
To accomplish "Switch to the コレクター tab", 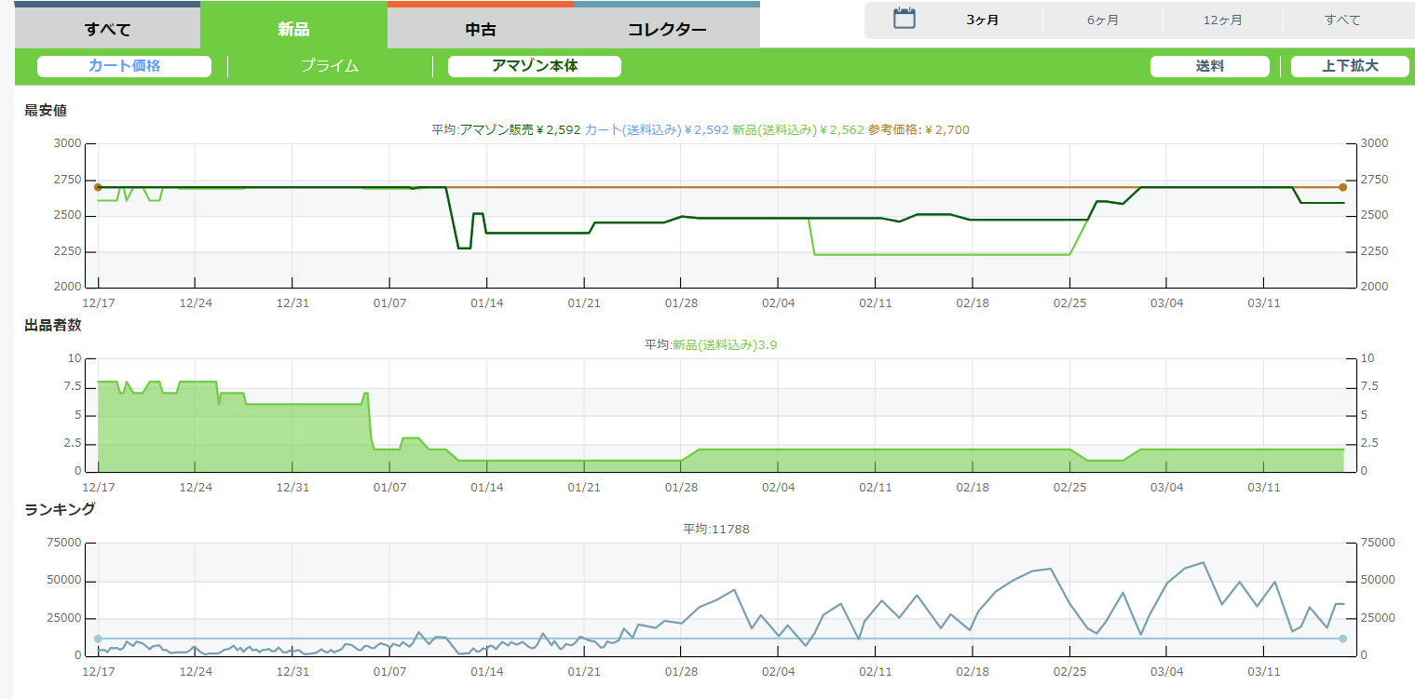I will tap(666, 29).
